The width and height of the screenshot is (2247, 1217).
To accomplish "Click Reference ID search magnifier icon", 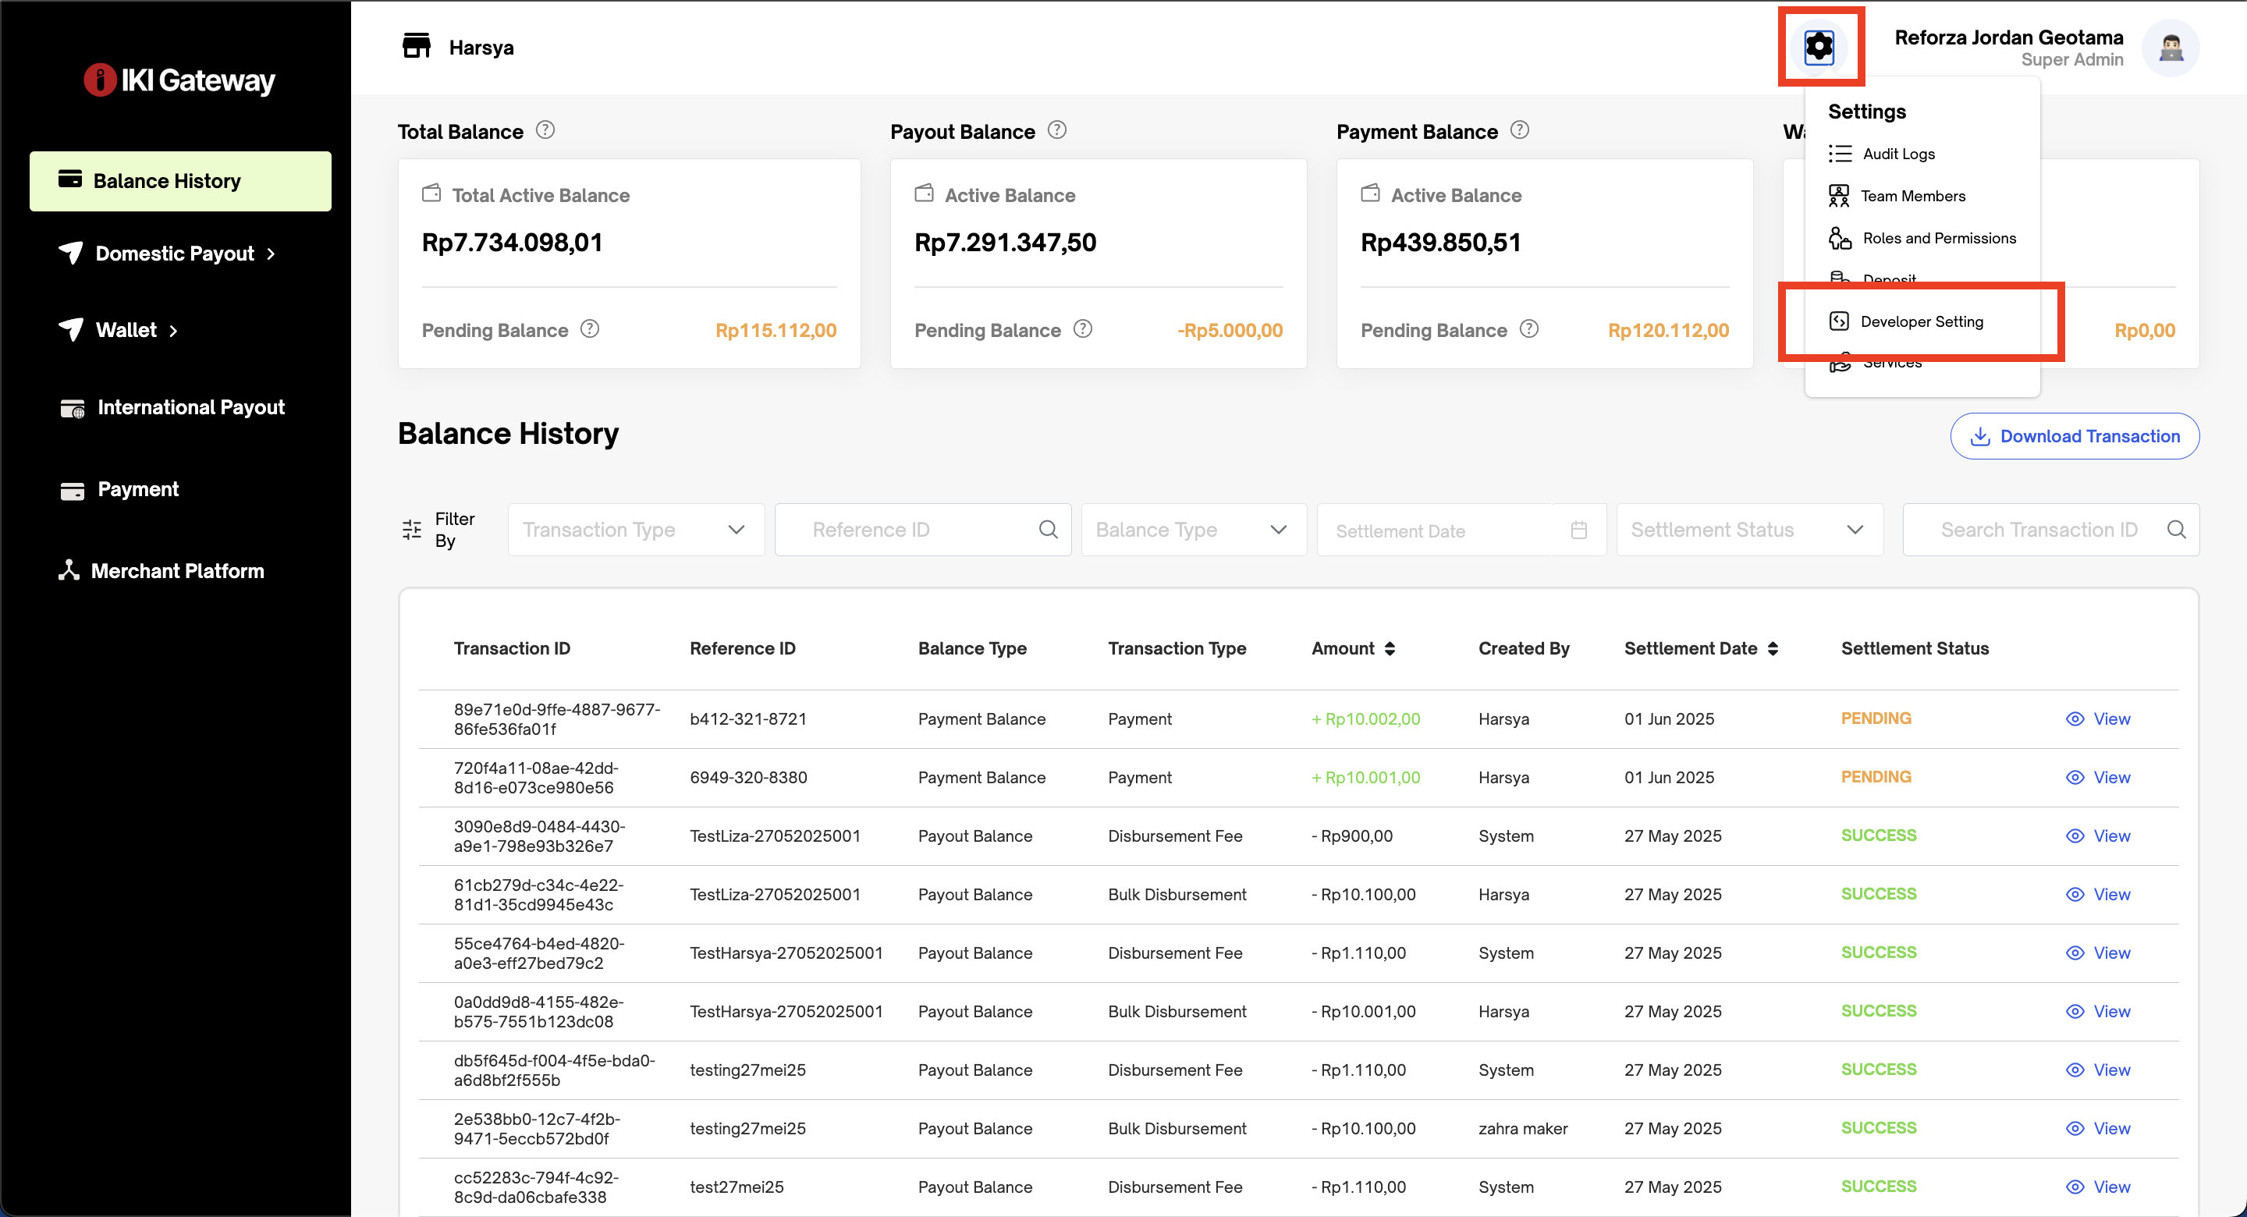I will [1048, 530].
